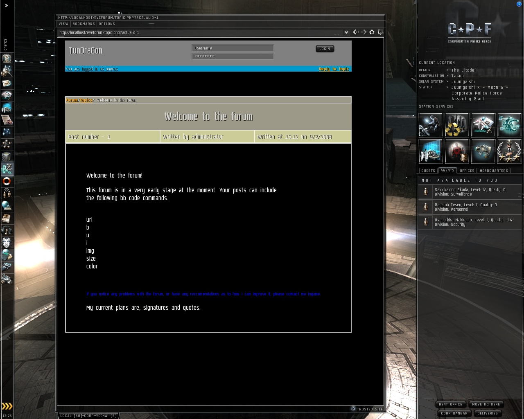524x419 pixels.
Task: Open the globe browser icon in sidebar
Action: pos(7,206)
